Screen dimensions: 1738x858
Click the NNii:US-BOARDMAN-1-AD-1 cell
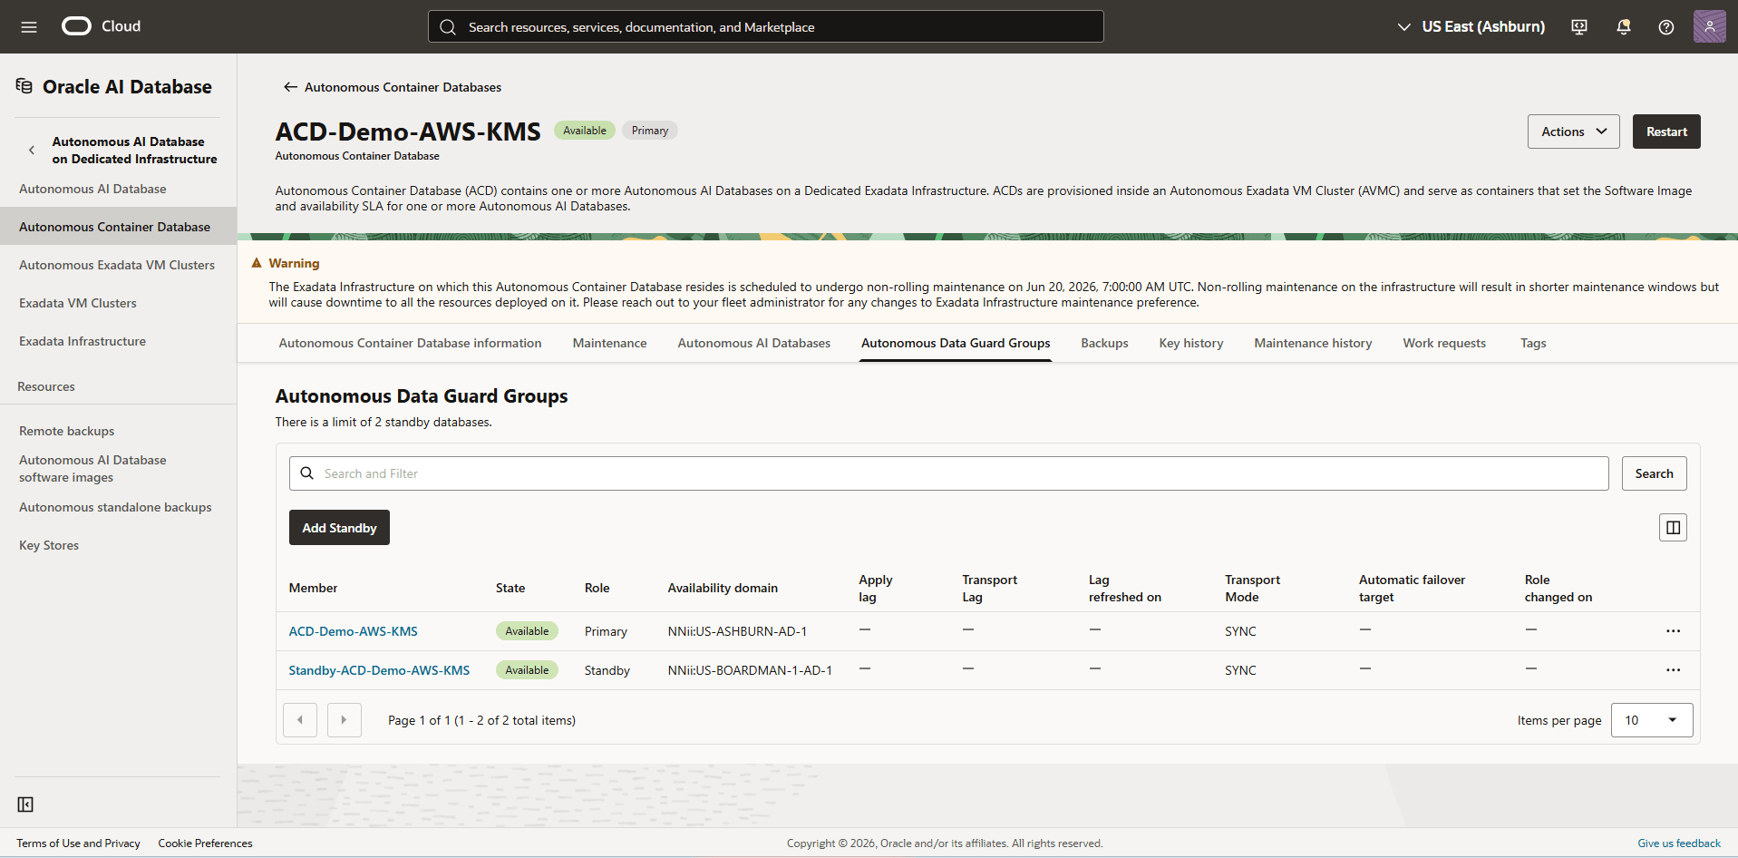[x=750, y=670]
